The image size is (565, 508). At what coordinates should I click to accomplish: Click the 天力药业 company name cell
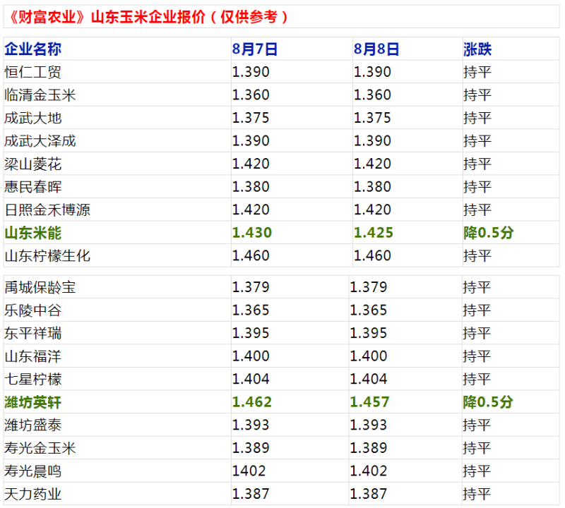point(32,494)
